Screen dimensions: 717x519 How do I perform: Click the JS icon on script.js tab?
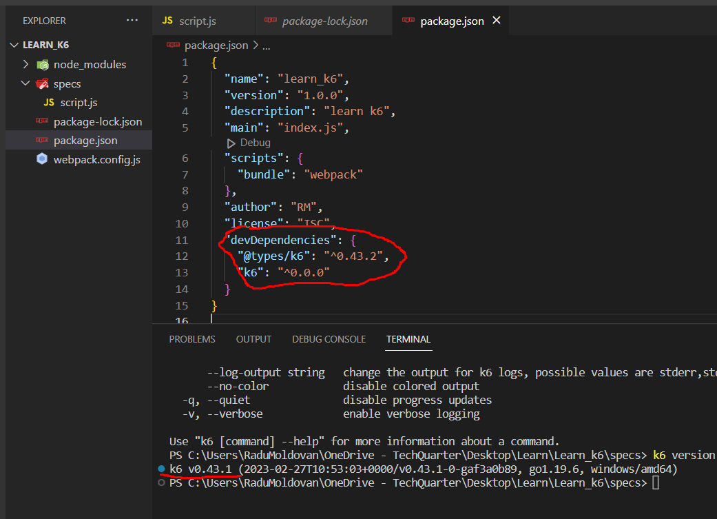coord(167,21)
